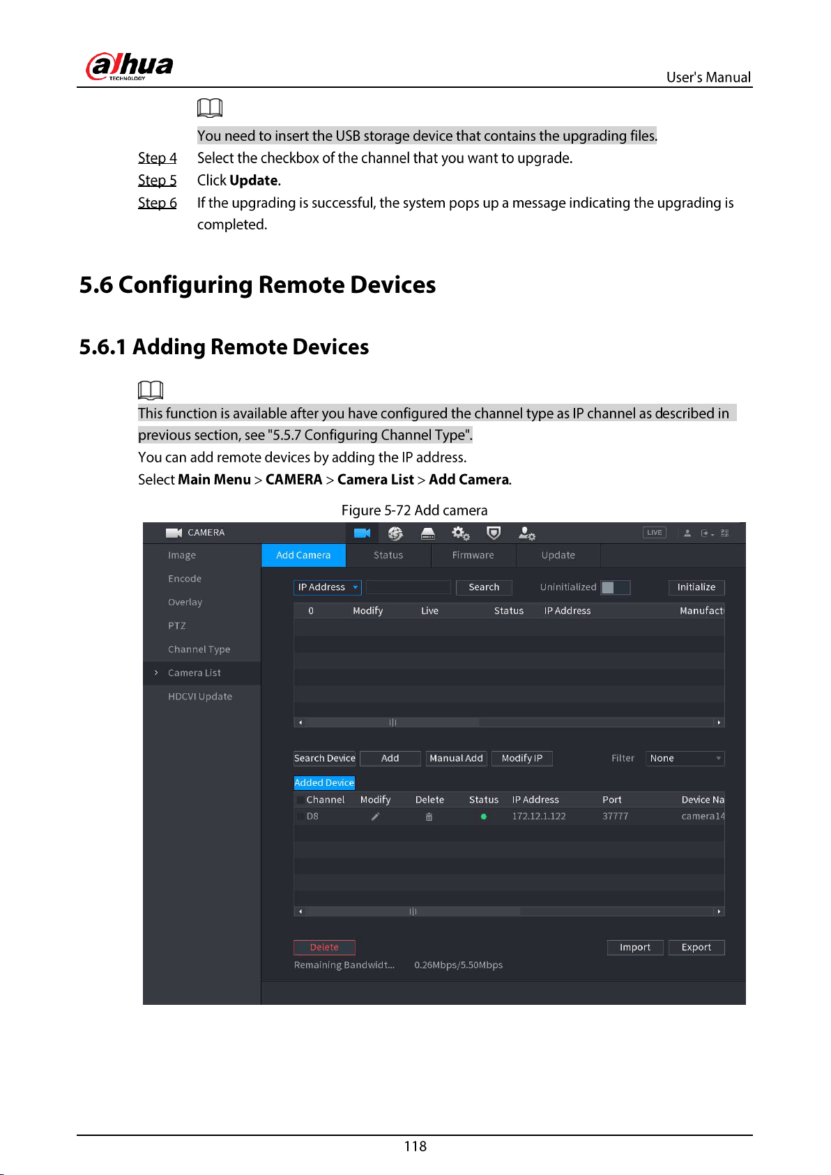This screenshot has width=831, height=1175.
Task: Click the upper table scroll left arrow
Action: tap(300, 722)
